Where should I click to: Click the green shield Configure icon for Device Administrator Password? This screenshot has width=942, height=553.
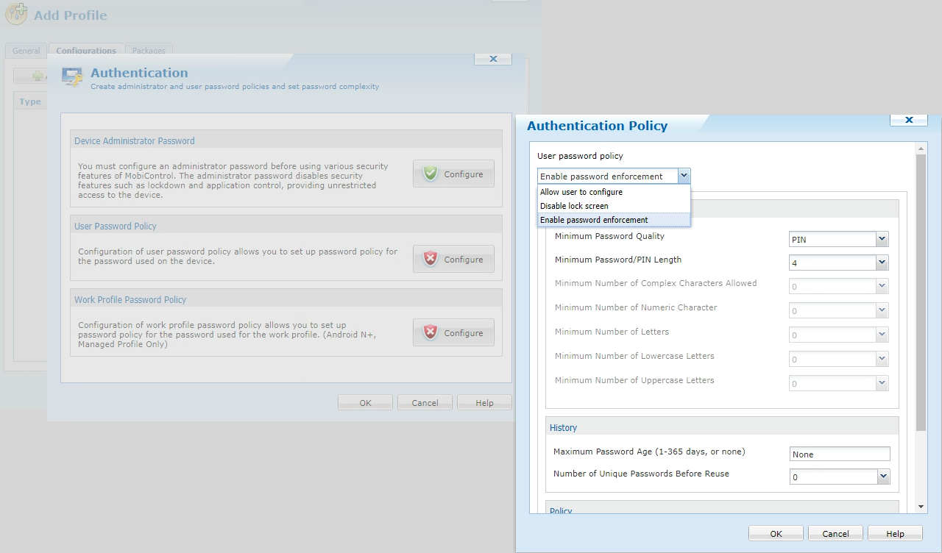point(431,174)
